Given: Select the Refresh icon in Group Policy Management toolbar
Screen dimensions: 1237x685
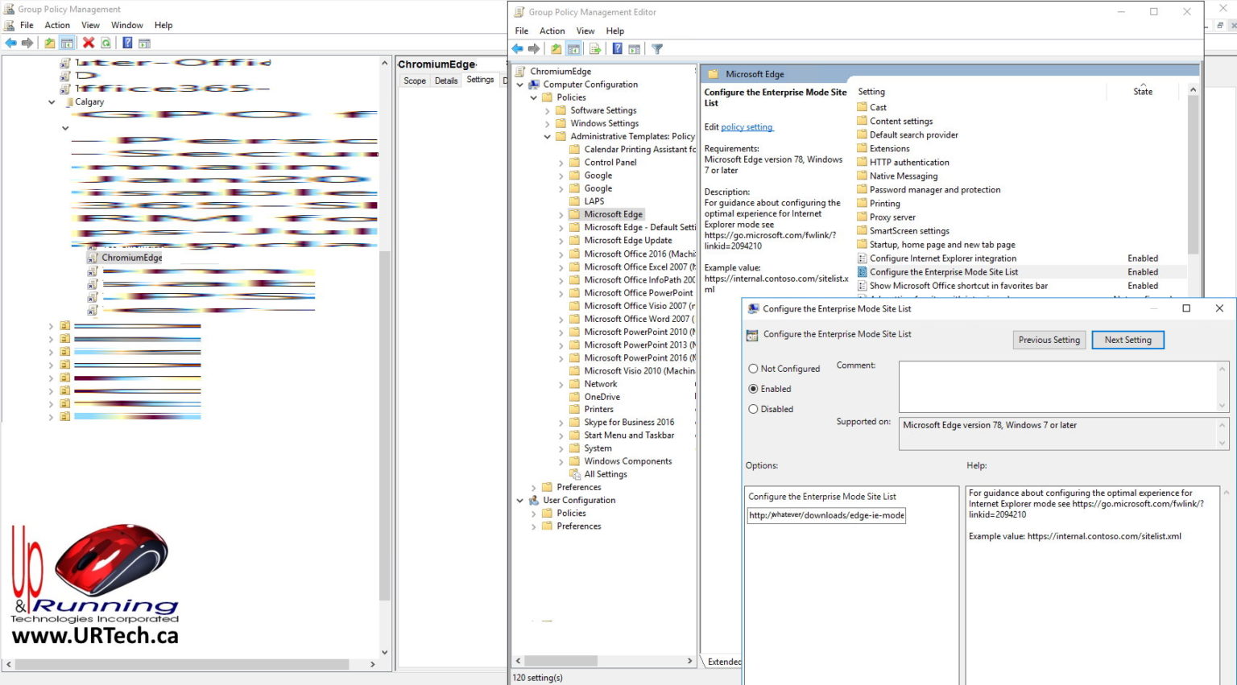Looking at the screenshot, I should point(105,43).
